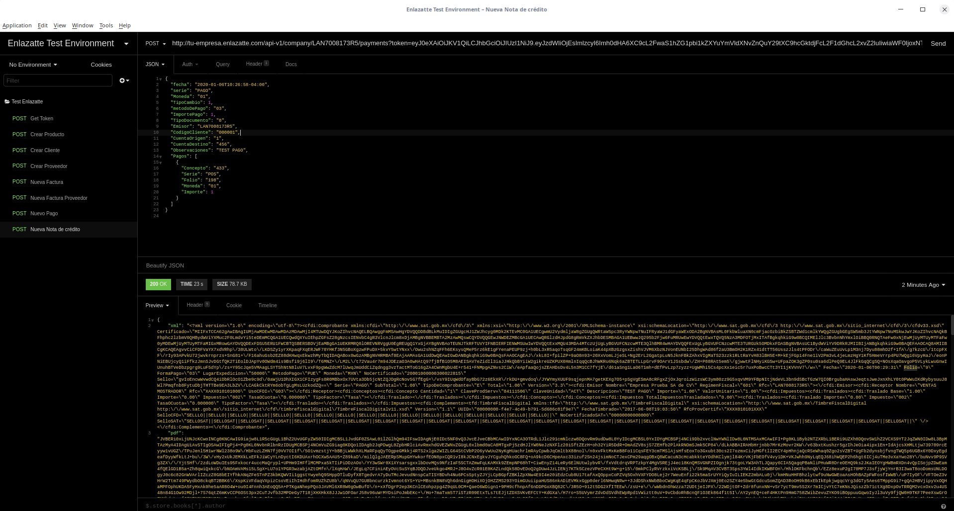Open the response Timeline tab
Viewport: 954px width, 511px height.
coord(267,306)
